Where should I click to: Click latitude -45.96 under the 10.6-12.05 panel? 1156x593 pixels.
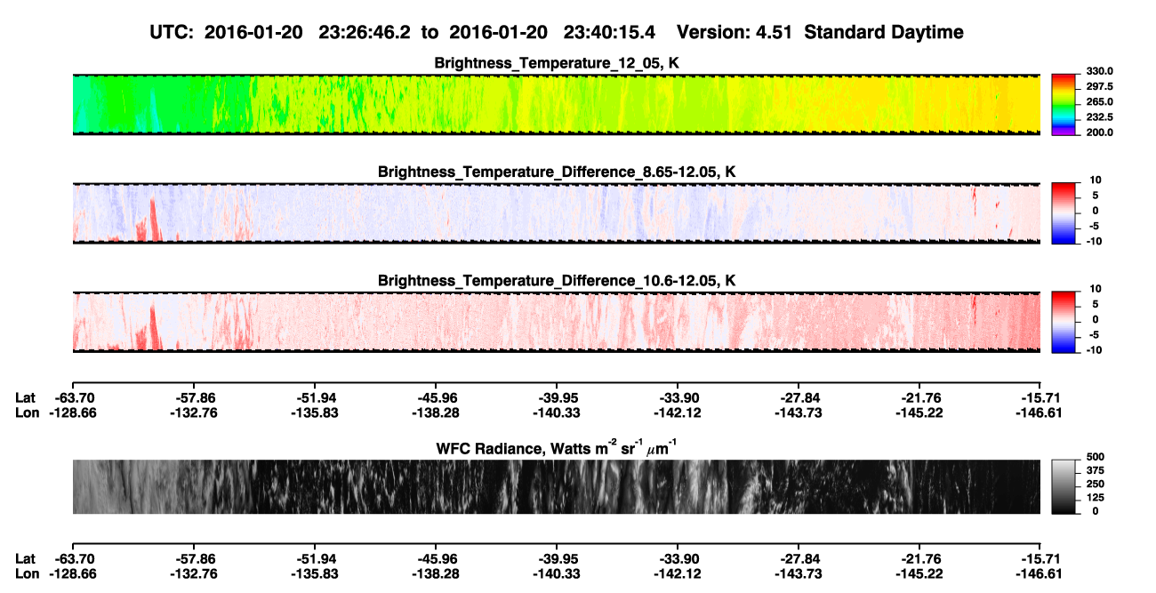pos(436,397)
